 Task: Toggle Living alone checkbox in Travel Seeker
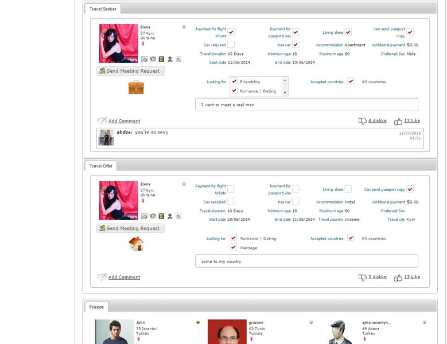(348, 32)
